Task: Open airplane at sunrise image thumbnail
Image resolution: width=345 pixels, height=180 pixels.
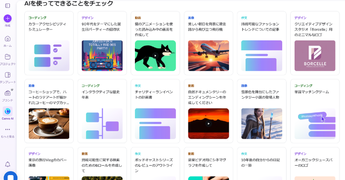Action: coord(209,56)
